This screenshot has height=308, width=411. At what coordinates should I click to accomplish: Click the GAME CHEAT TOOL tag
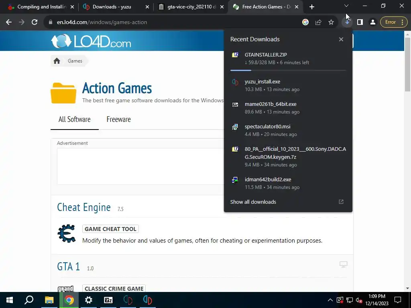pyautogui.click(x=110, y=229)
